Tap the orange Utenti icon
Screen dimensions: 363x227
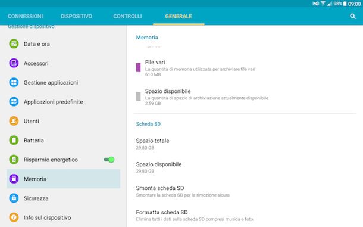(x=14, y=121)
